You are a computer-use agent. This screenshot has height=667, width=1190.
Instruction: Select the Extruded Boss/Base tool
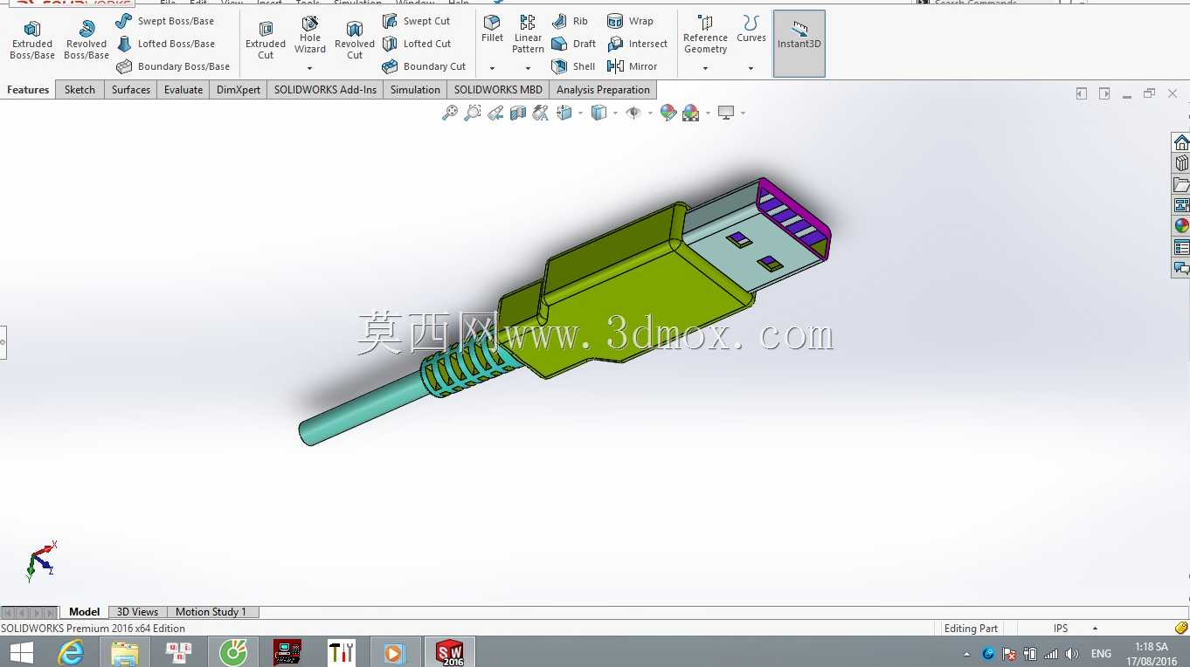point(32,40)
